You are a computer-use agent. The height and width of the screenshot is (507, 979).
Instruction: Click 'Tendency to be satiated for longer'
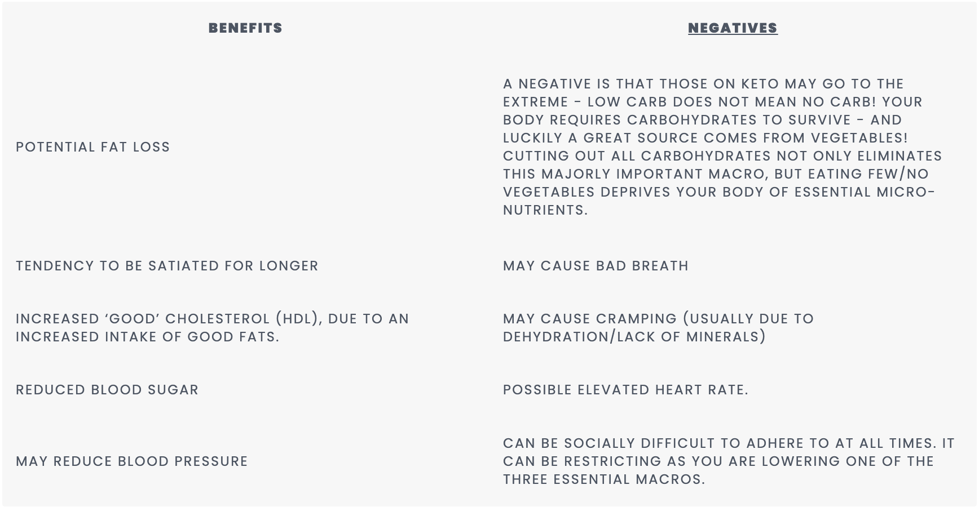tap(167, 266)
